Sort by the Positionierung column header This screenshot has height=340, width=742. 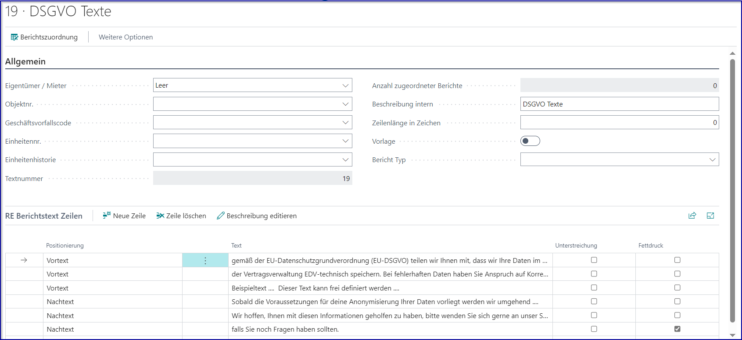(65, 246)
